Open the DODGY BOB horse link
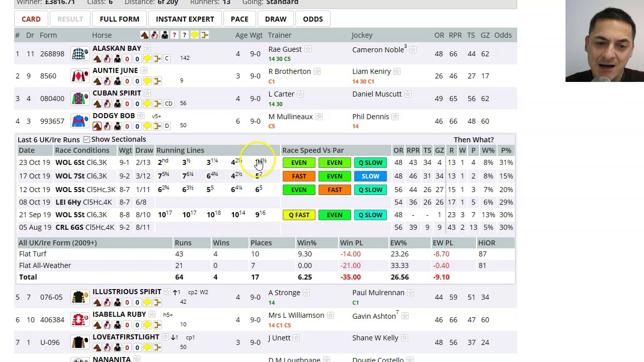Viewport: 644px width, 362px height. tap(114, 116)
